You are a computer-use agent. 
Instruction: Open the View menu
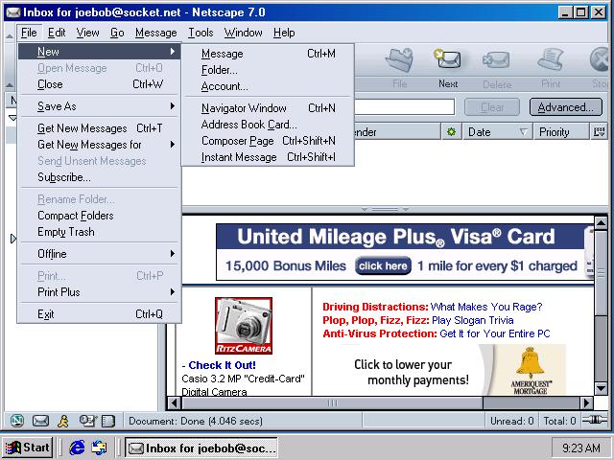click(x=87, y=33)
